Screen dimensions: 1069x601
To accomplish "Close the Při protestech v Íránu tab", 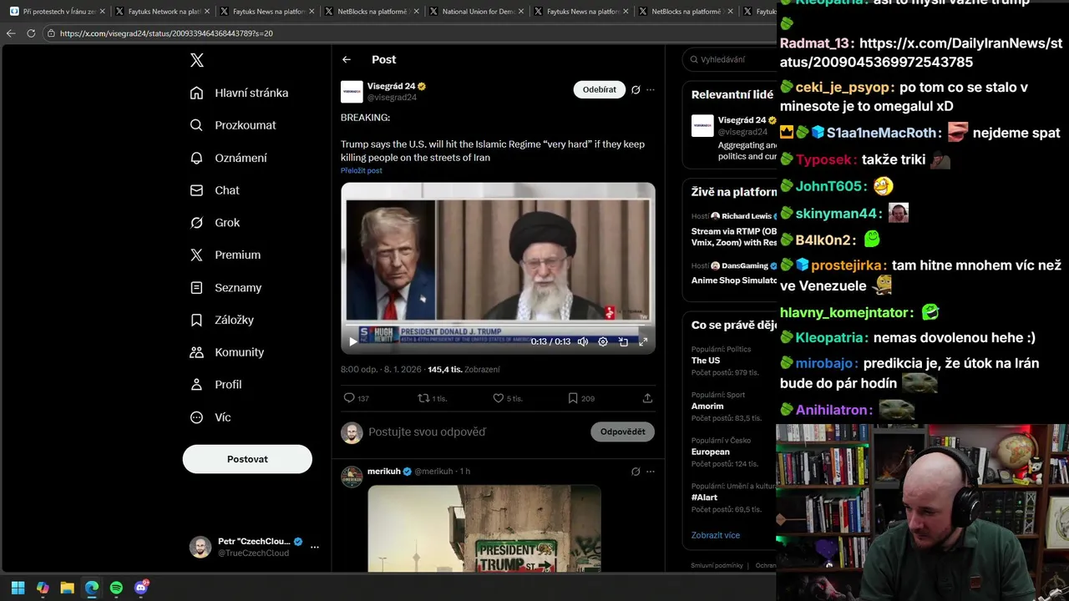I will point(102,12).
